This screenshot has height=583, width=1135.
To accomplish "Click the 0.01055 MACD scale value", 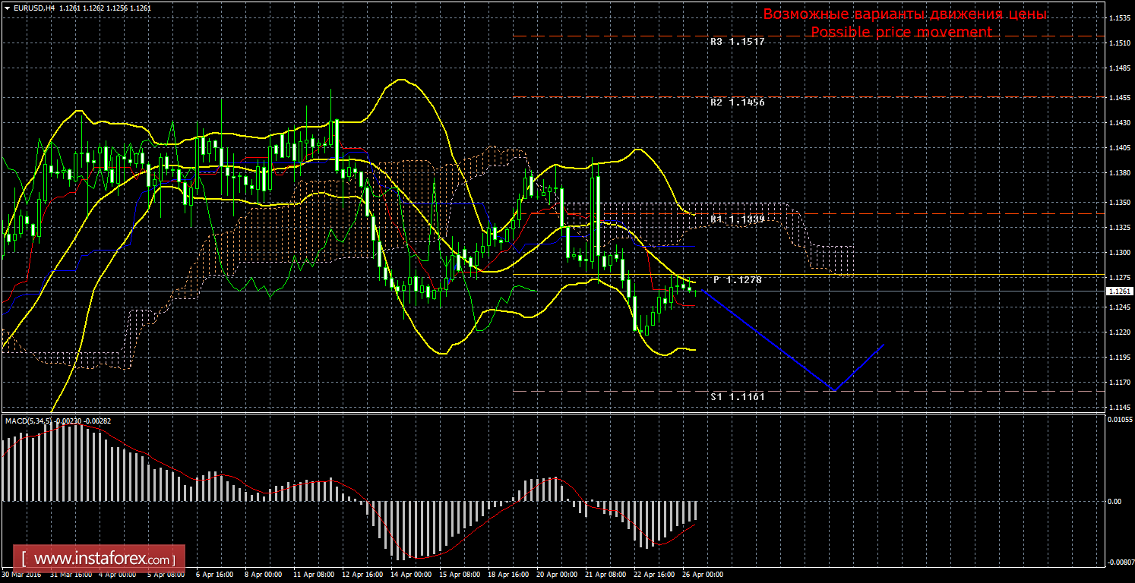I will point(1119,419).
